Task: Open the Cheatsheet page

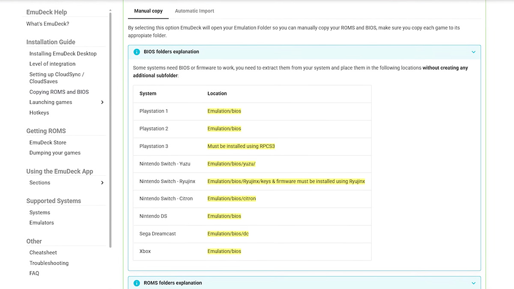Action: click(43, 253)
